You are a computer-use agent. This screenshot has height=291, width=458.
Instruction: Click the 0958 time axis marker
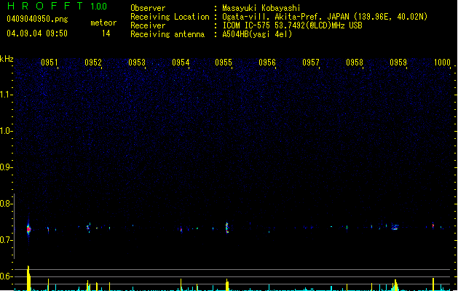[x=355, y=63]
